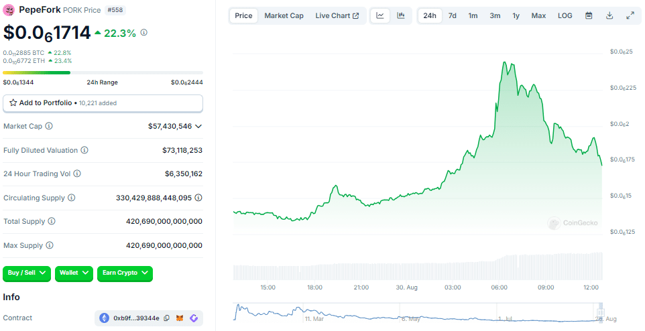
Task: Click the $57,430,546 market cap value
Action: 170,126
